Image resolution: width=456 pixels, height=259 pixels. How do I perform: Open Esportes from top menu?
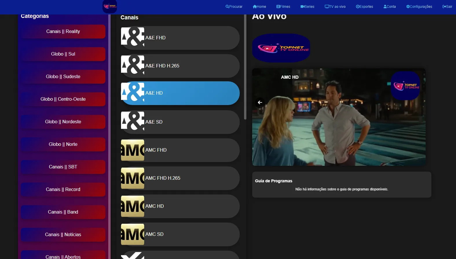(x=364, y=7)
